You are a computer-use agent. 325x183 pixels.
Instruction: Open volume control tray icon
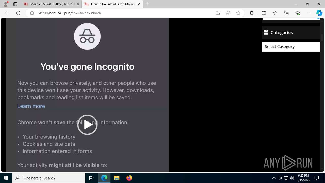point(292,178)
